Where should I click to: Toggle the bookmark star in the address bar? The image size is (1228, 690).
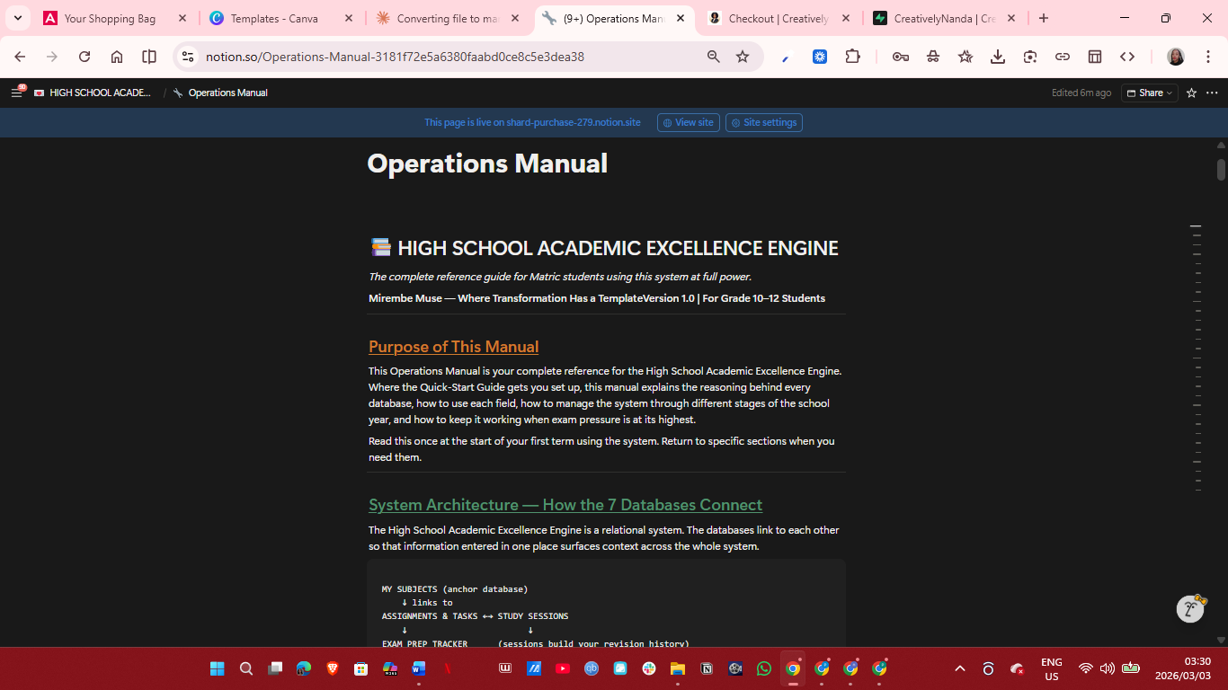pos(743,56)
